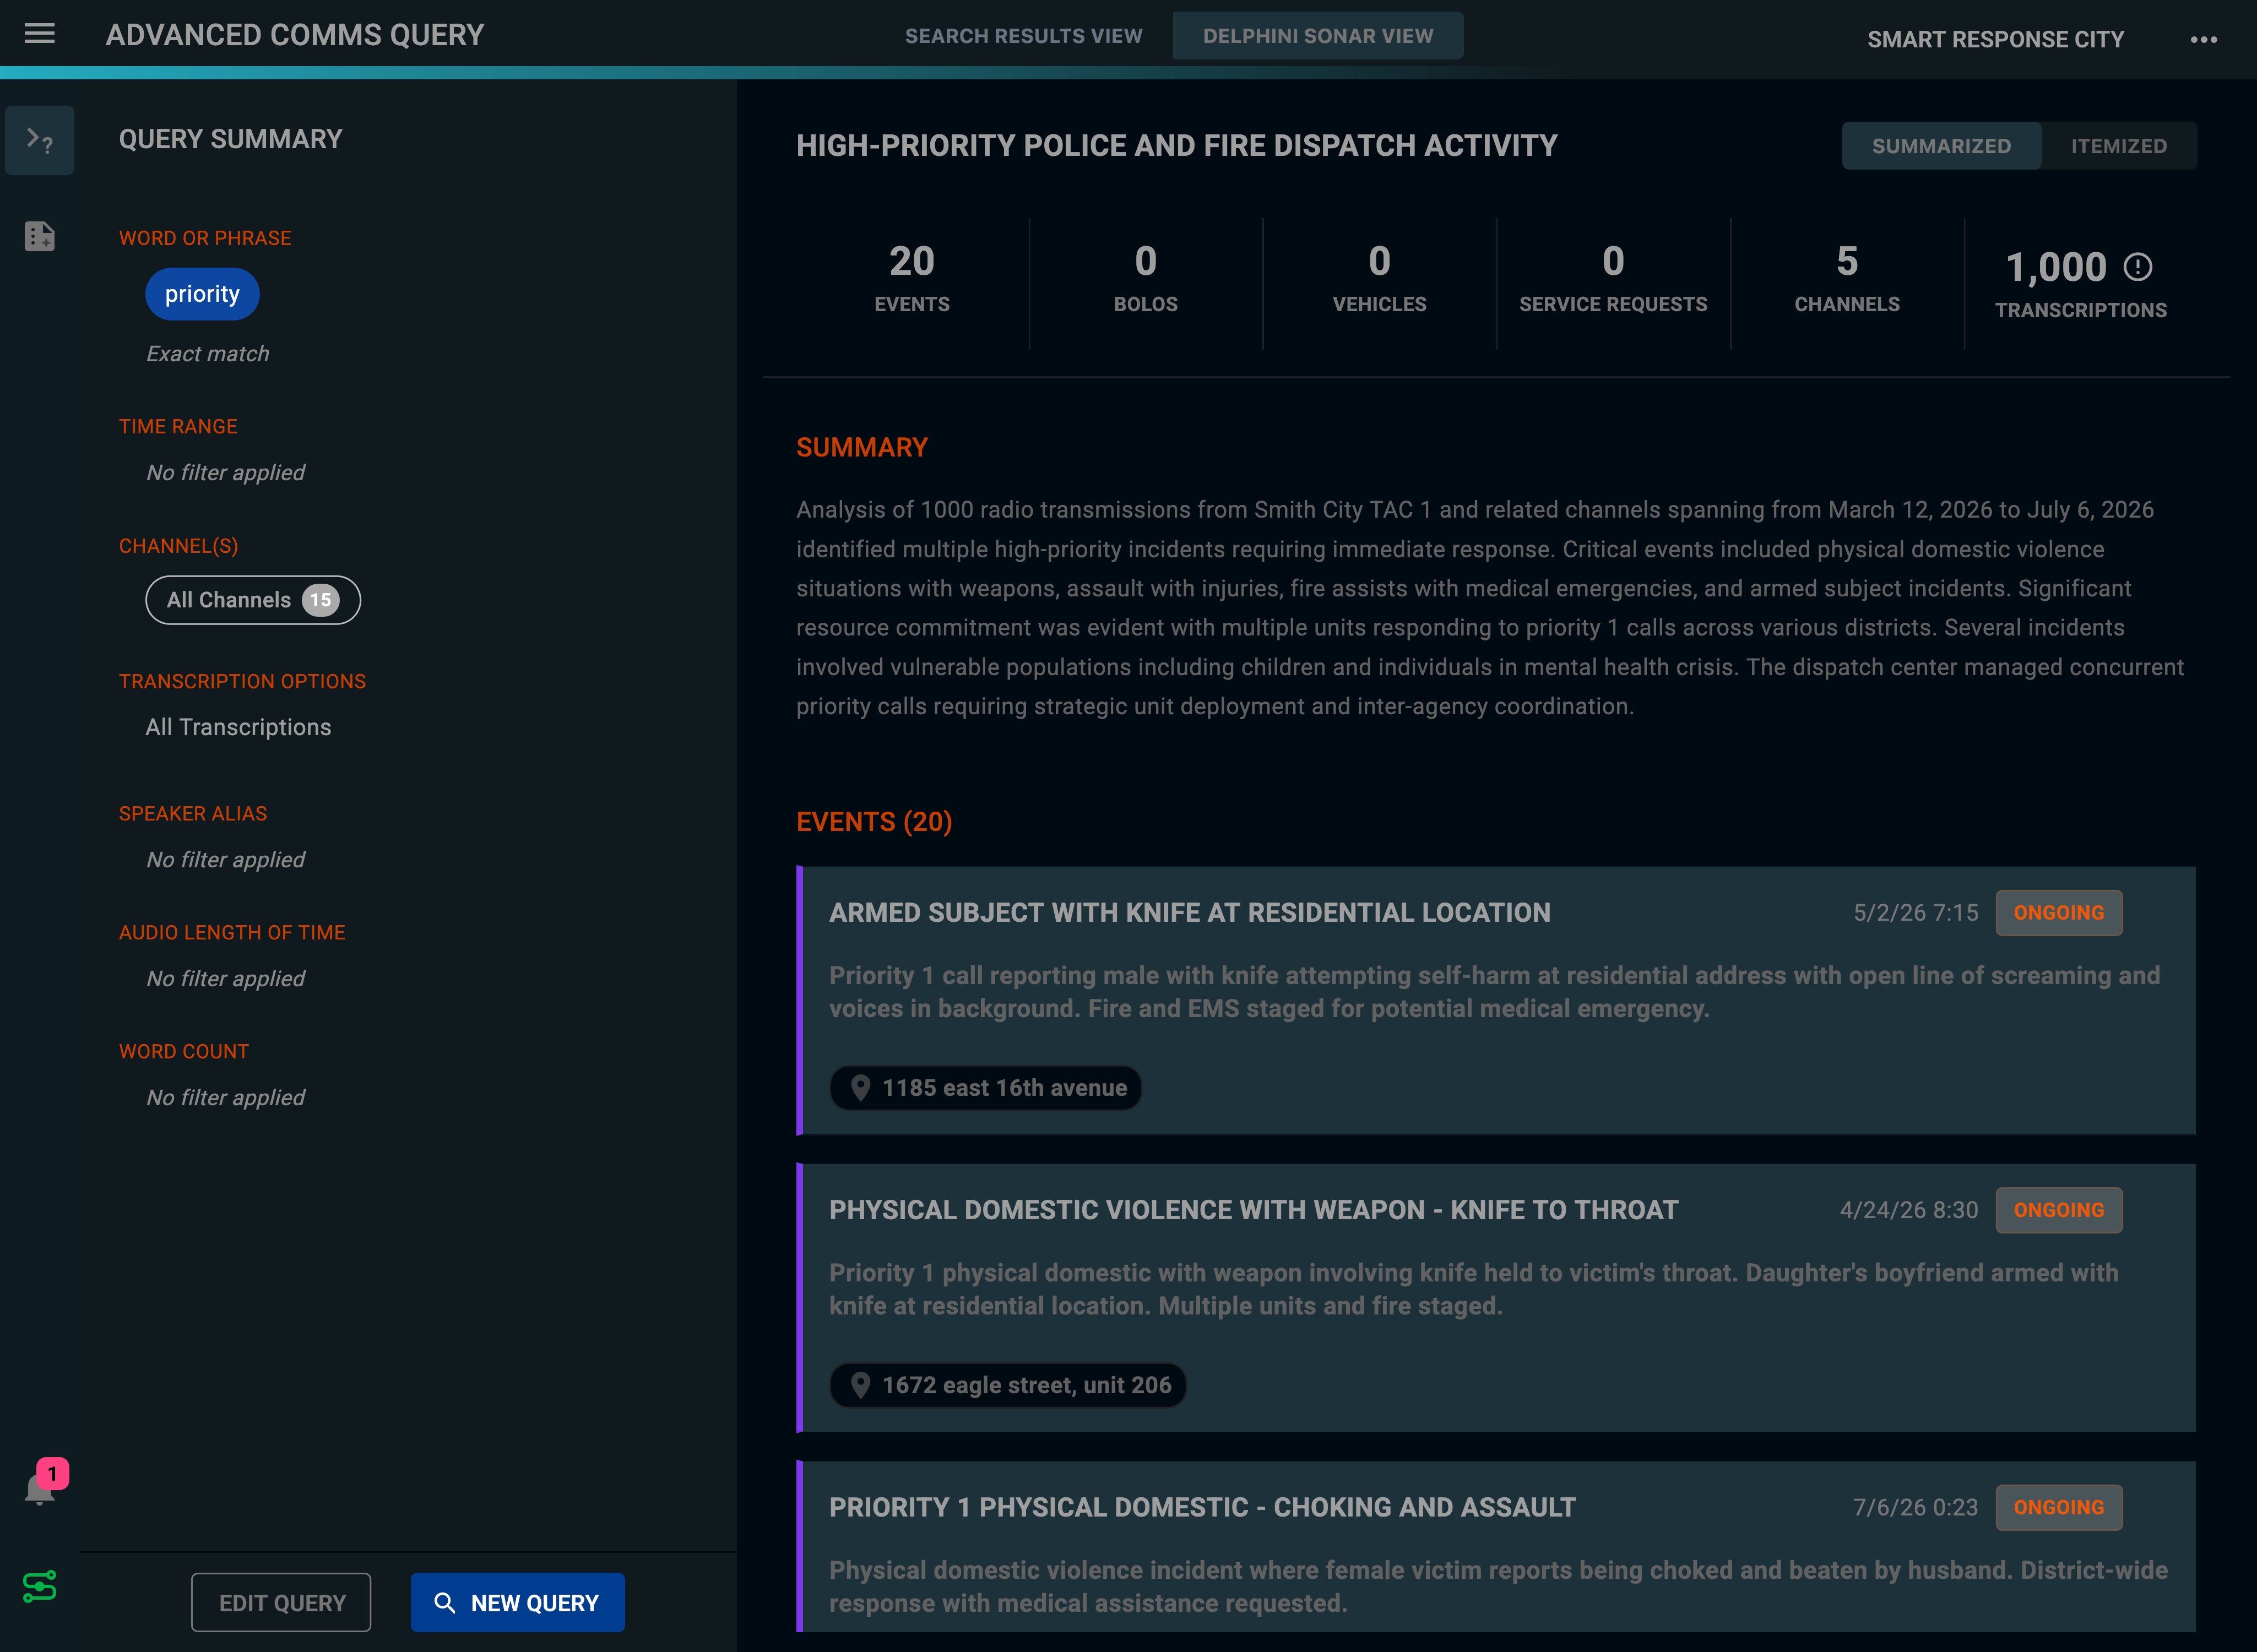
Task: Click the Time Range filter heading
Action: [x=178, y=426]
